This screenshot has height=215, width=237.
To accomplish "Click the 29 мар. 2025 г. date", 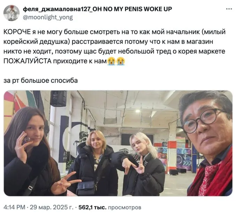I will [x=52, y=207].
